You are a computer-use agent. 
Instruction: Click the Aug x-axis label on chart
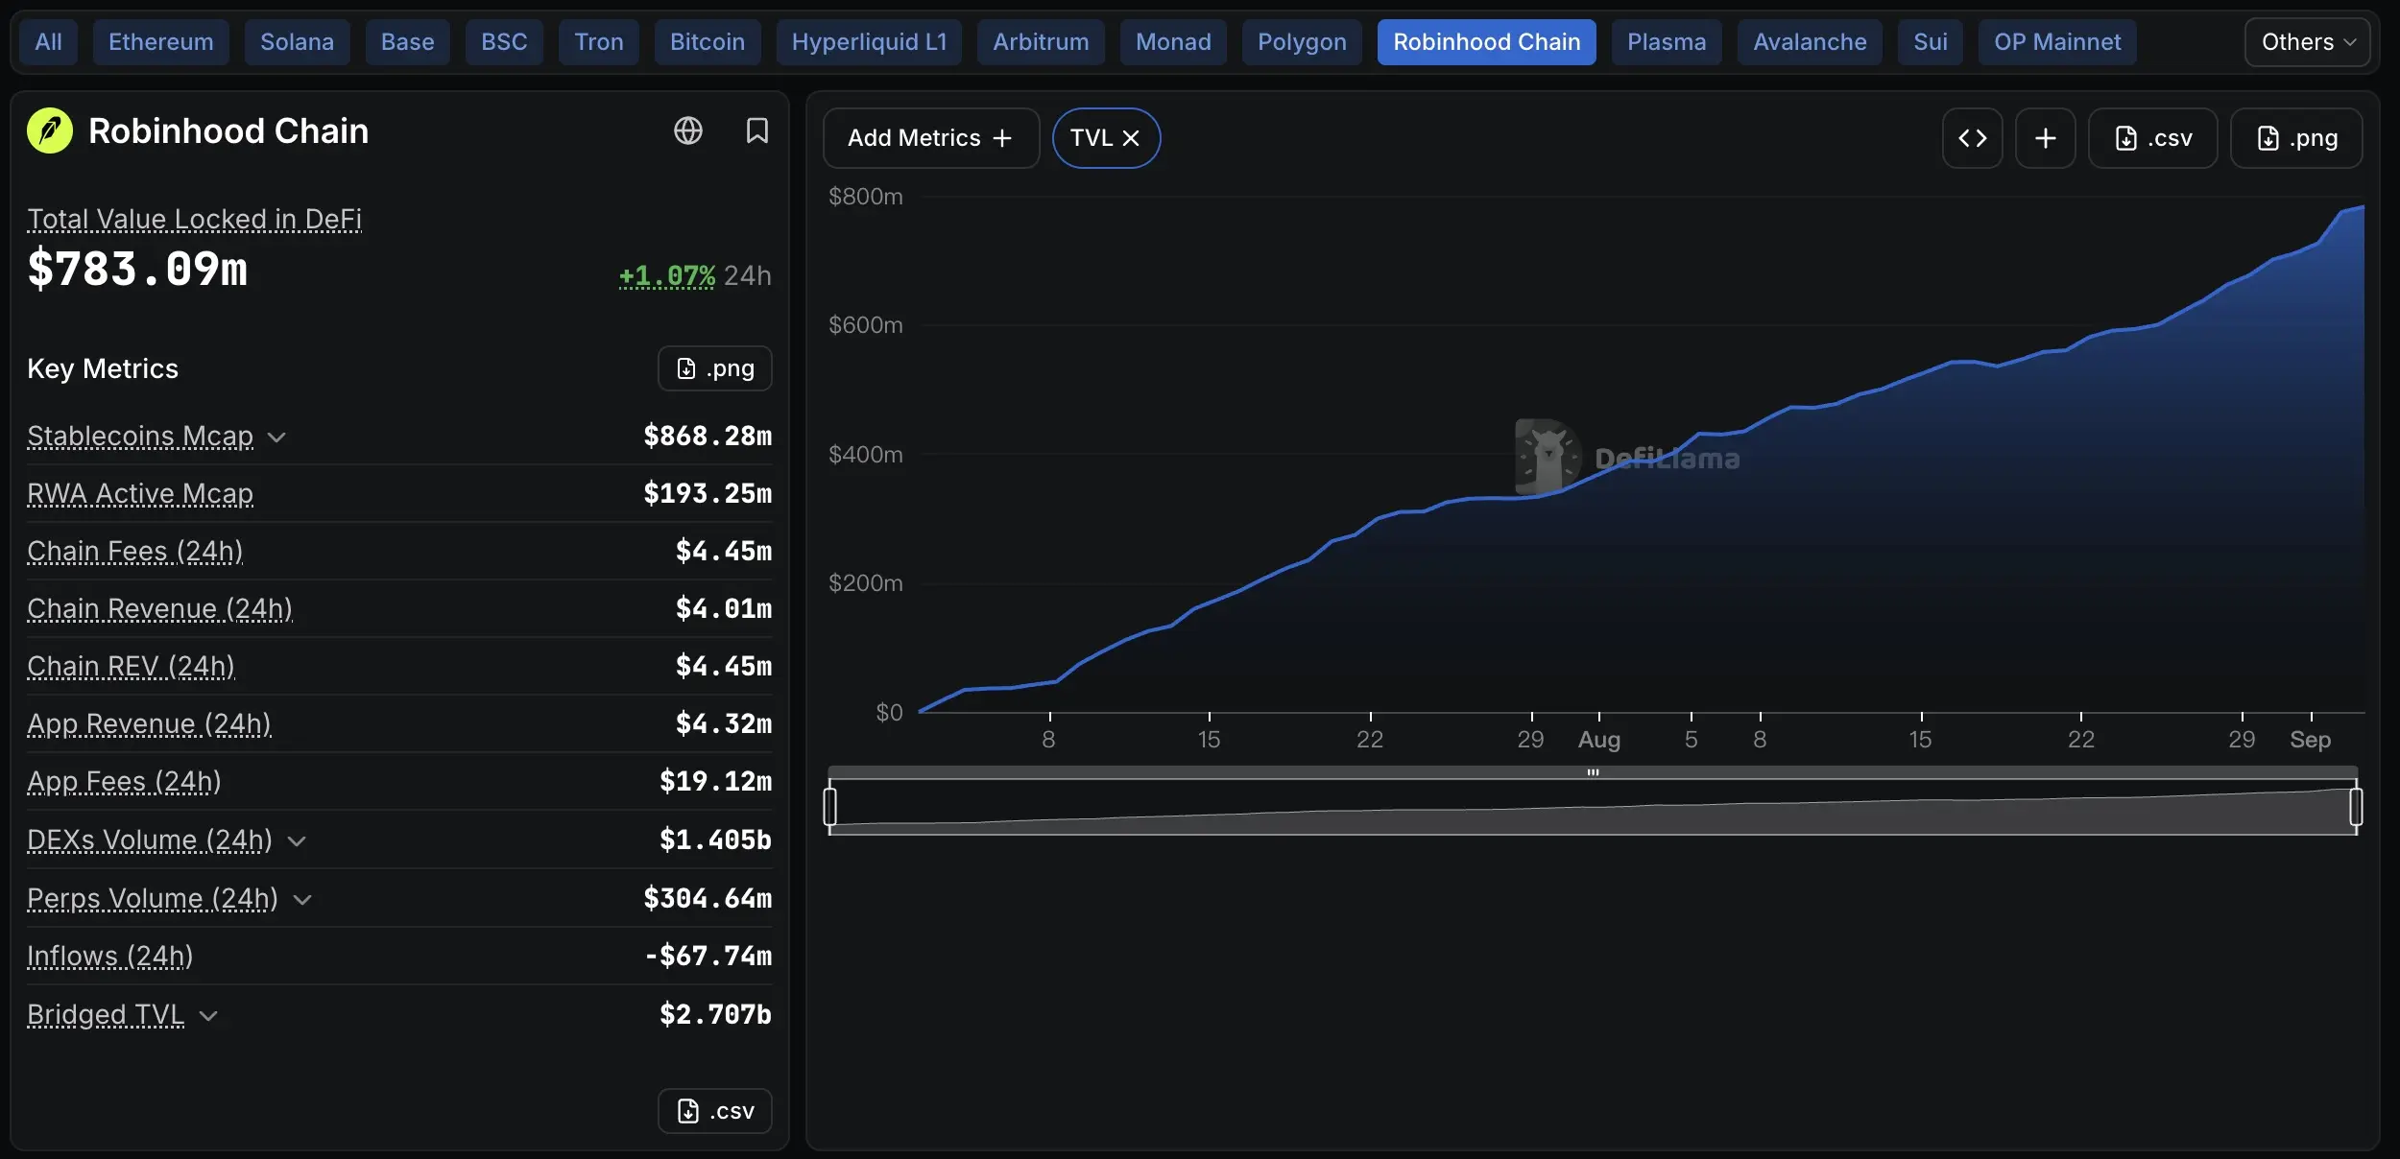pos(1599,740)
